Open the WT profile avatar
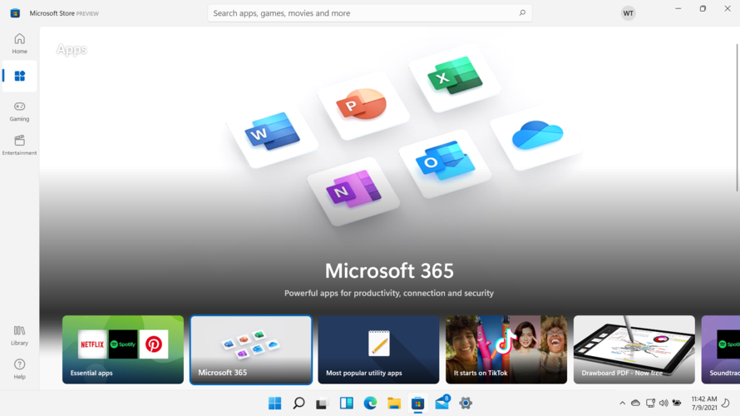 tap(628, 13)
